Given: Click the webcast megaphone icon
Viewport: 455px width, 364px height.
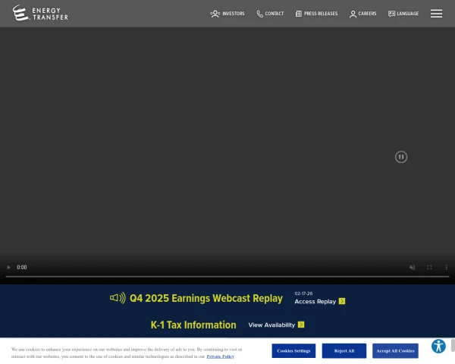Looking at the screenshot, I should tap(118, 298).
